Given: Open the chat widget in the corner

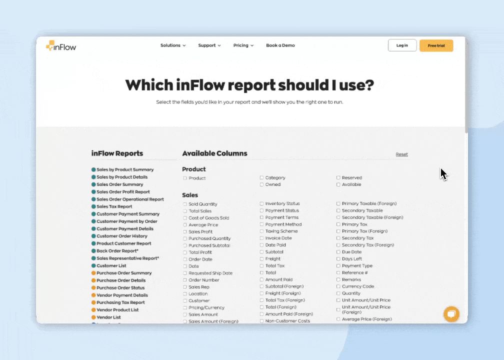Looking at the screenshot, I should 451,314.
